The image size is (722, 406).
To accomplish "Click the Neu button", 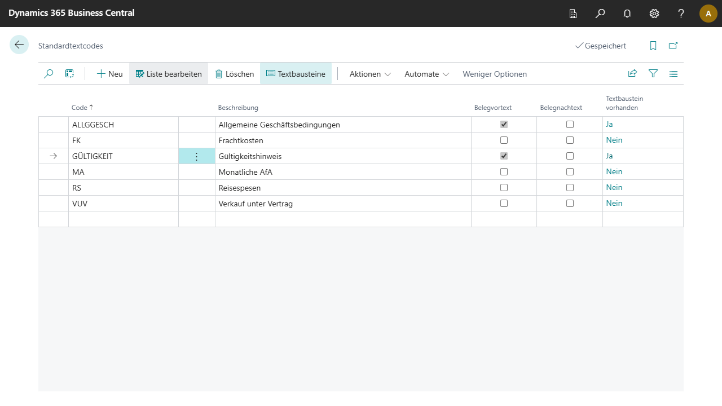I will click(109, 74).
